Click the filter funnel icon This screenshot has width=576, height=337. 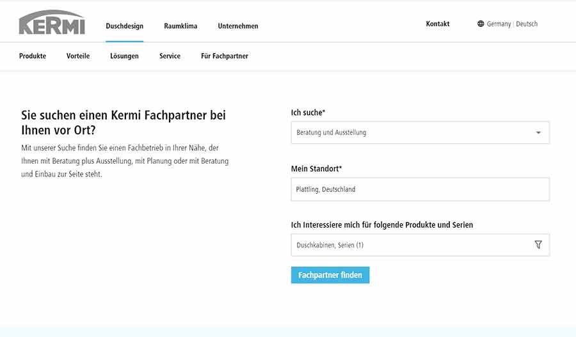[x=538, y=245]
